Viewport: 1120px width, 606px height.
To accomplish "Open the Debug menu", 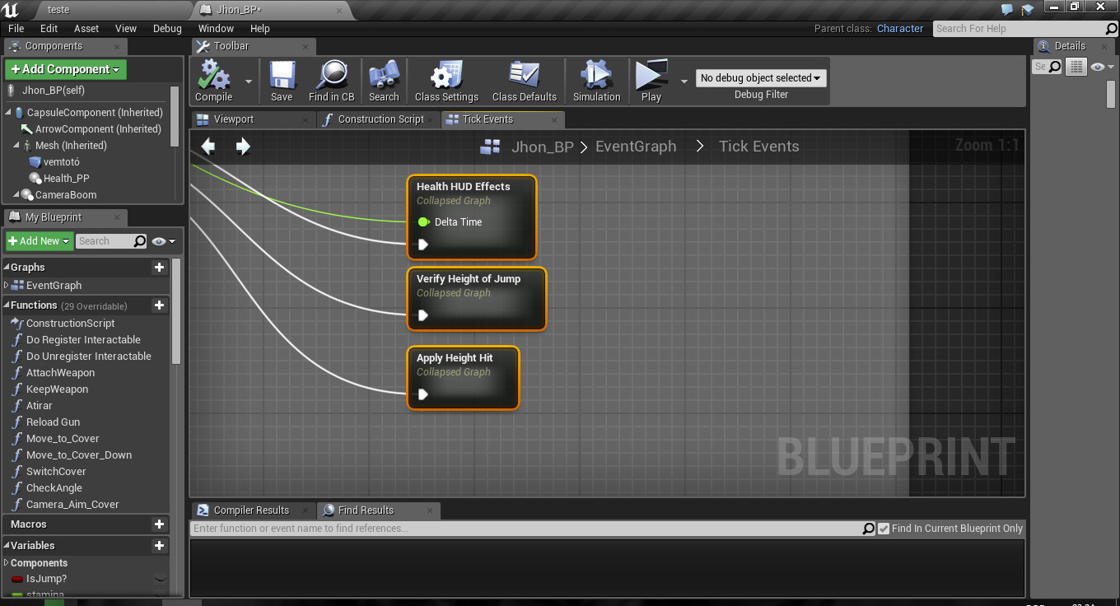I will click(x=167, y=28).
